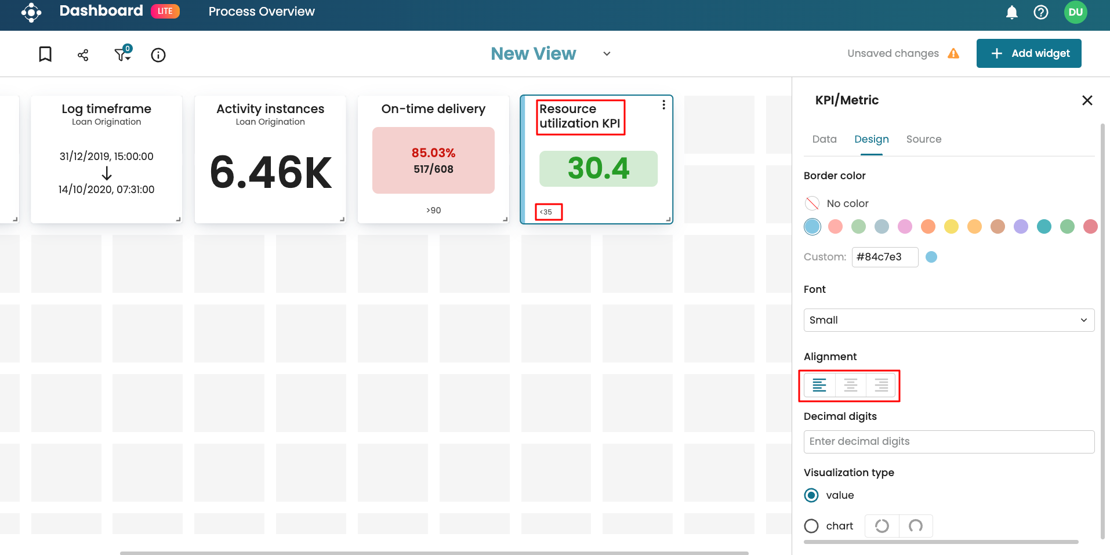1110x555 pixels.
Task: Open the filter icon with badge
Action: coord(122,55)
